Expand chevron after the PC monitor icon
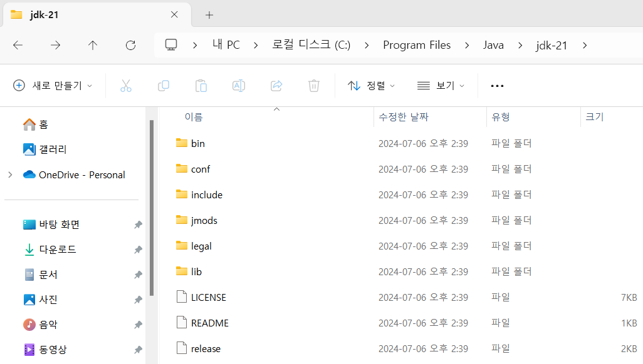This screenshot has width=643, height=364. (x=195, y=45)
